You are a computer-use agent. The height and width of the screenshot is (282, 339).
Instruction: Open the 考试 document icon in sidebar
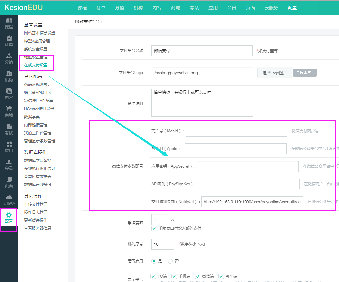9,127
